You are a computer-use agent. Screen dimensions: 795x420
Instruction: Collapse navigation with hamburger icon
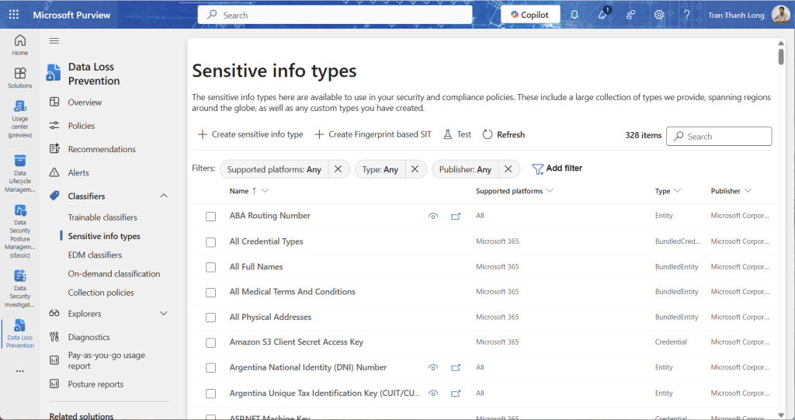54,40
